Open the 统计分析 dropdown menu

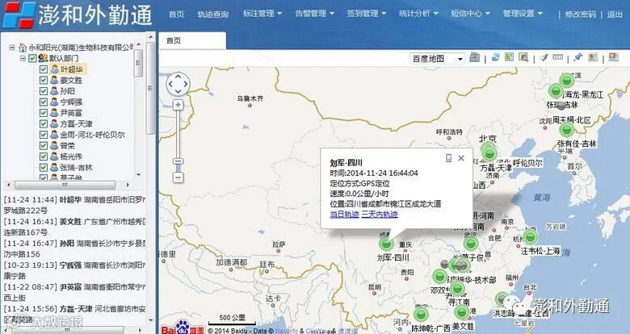pyautogui.click(x=418, y=13)
